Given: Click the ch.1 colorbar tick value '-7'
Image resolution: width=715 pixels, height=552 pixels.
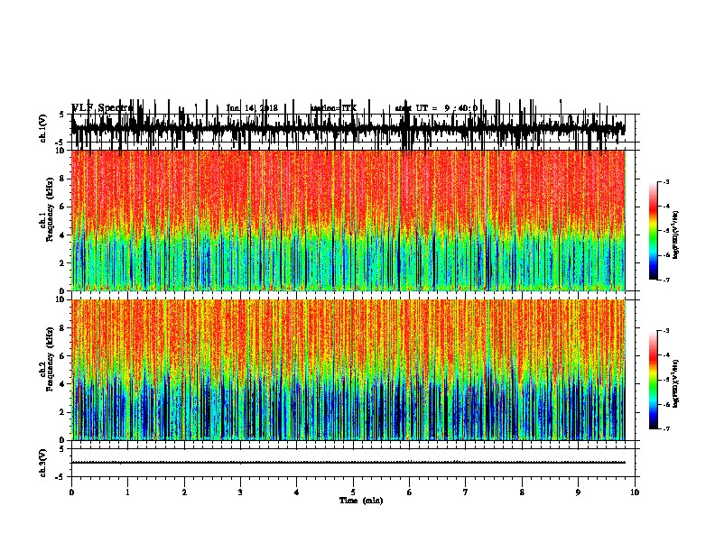Looking at the screenshot, I should pyautogui.click(x=665, y=280).
